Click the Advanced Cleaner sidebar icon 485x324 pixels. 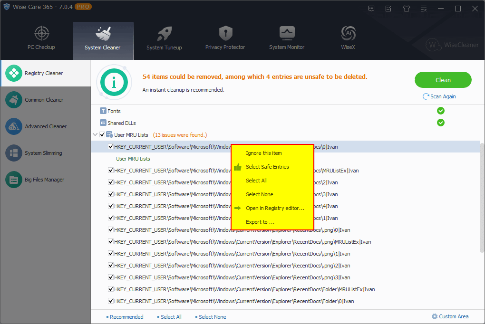(14, 126)
